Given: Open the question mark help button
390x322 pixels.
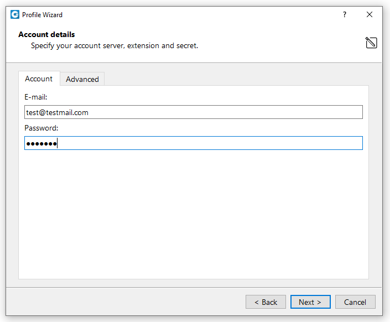Looking at the screenshot, I should [345, 15].
